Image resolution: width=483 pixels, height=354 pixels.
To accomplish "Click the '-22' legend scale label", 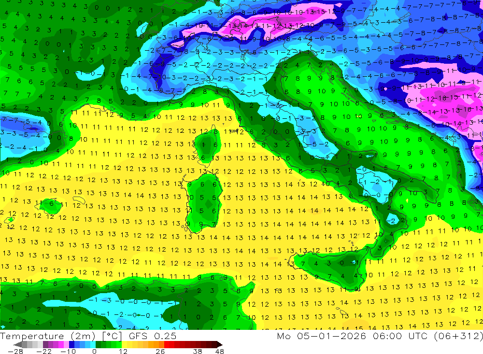I will (x=44, y=351).
